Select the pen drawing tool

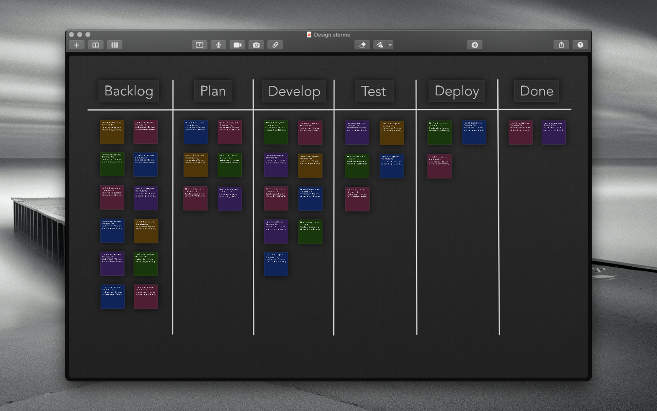click(x=380, y=45)
